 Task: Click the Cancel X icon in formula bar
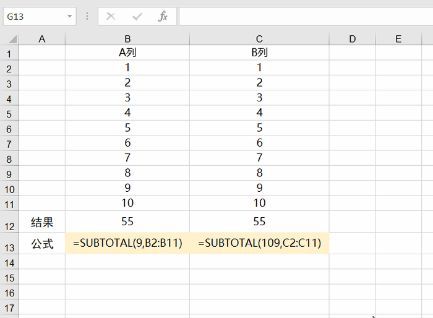click(111, 17)
